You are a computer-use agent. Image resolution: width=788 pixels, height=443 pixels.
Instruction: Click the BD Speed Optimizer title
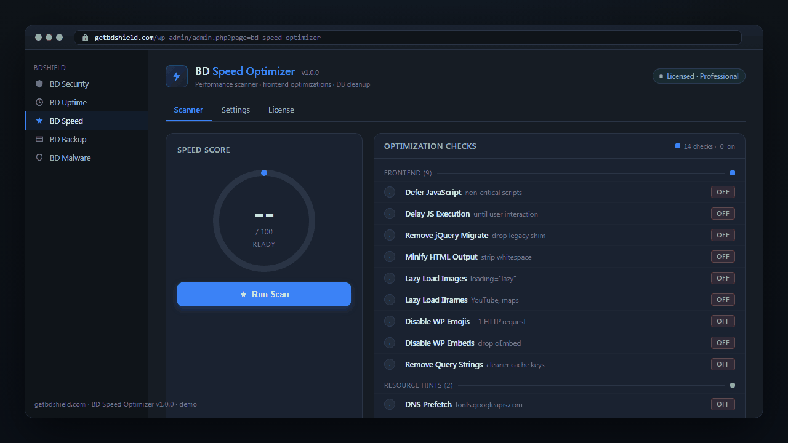pos(245,71)
